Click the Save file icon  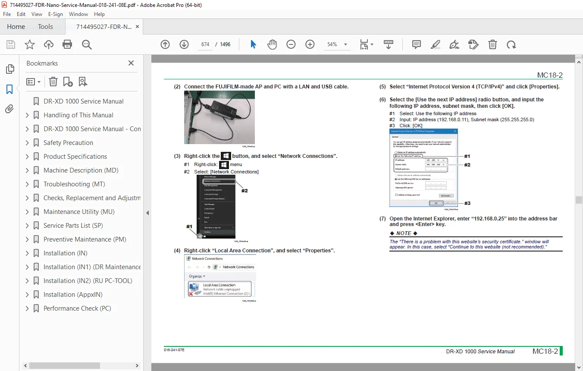(11, 44)
